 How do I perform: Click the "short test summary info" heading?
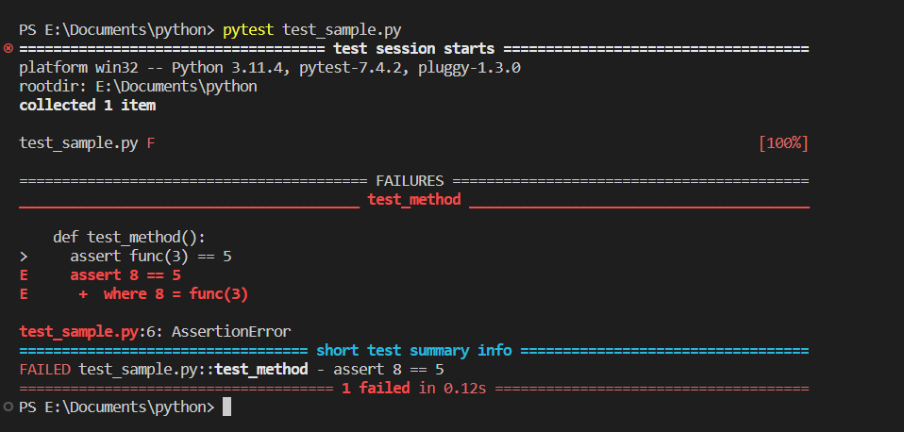(413, 350)
